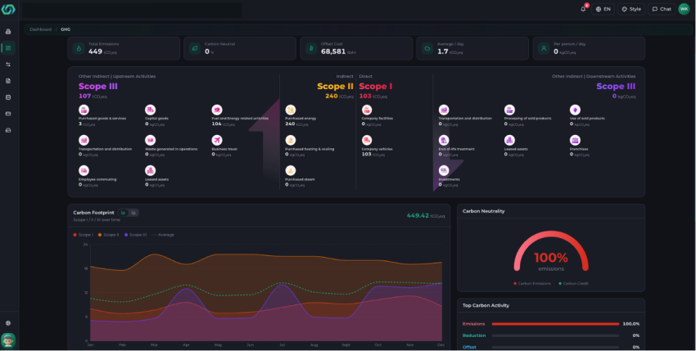Viewport: 696px width, 351px height.
Task: Click the Carbon Neutrality panel header
Action: click(483, 211)
